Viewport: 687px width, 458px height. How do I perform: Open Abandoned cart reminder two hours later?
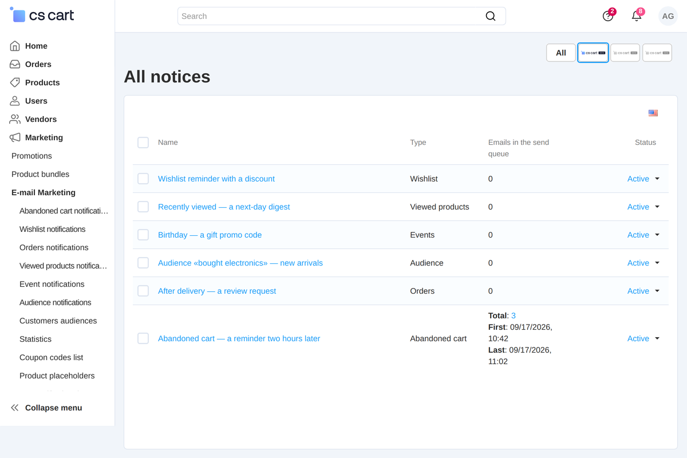point(239,338)
